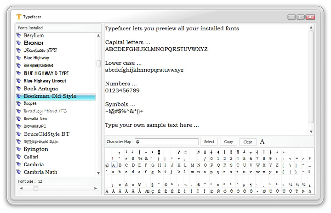The image size is (331, 213).
Task: Click the Font Size slider thumb
Action: 36,188
